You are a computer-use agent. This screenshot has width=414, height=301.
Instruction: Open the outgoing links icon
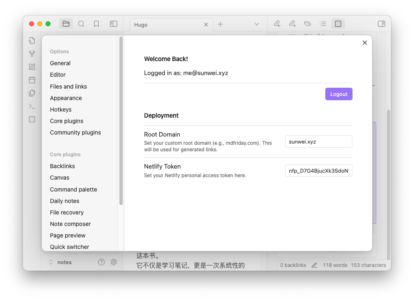click(292, 24)
